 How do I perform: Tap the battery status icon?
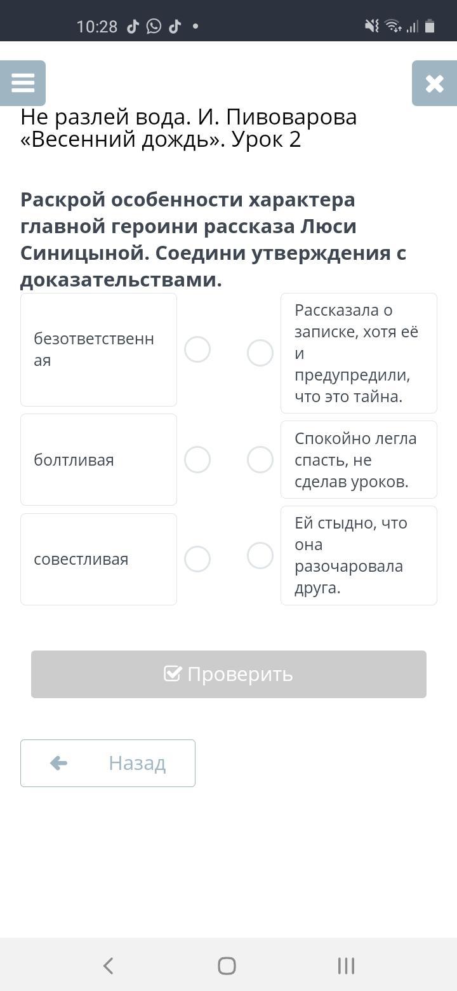(x=430, y=26)
